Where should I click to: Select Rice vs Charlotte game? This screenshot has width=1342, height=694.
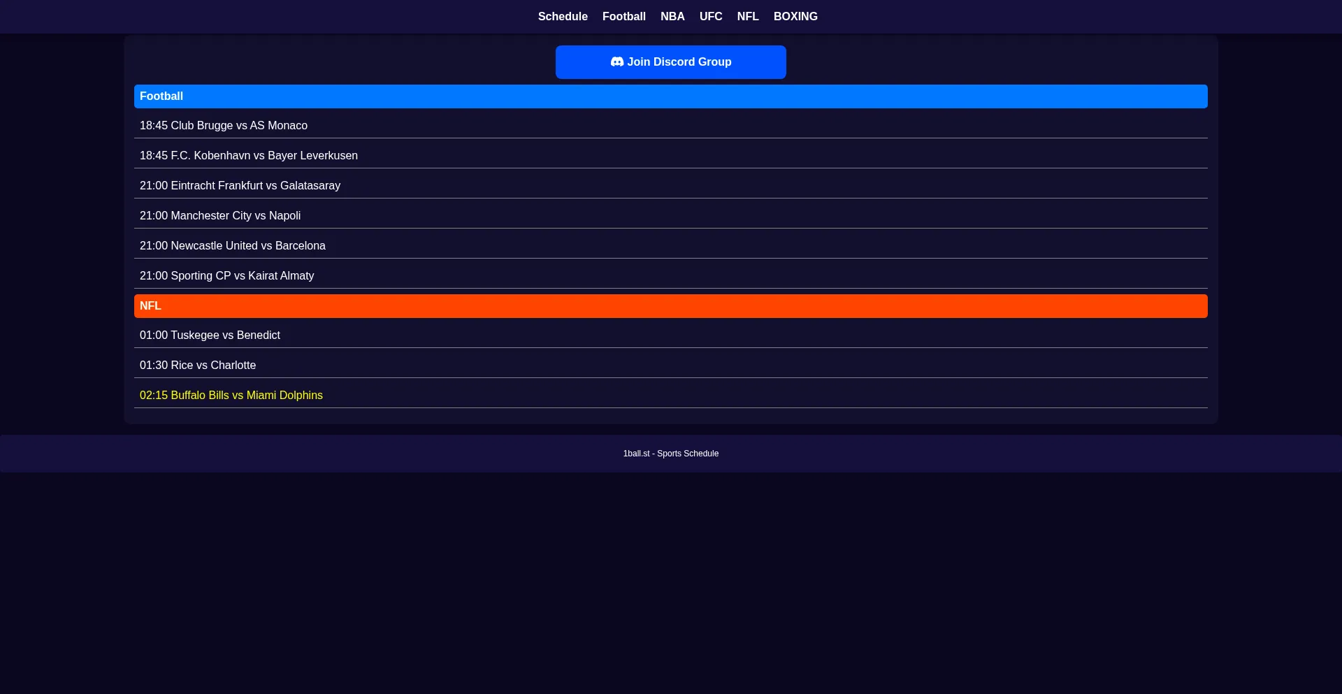671,366
